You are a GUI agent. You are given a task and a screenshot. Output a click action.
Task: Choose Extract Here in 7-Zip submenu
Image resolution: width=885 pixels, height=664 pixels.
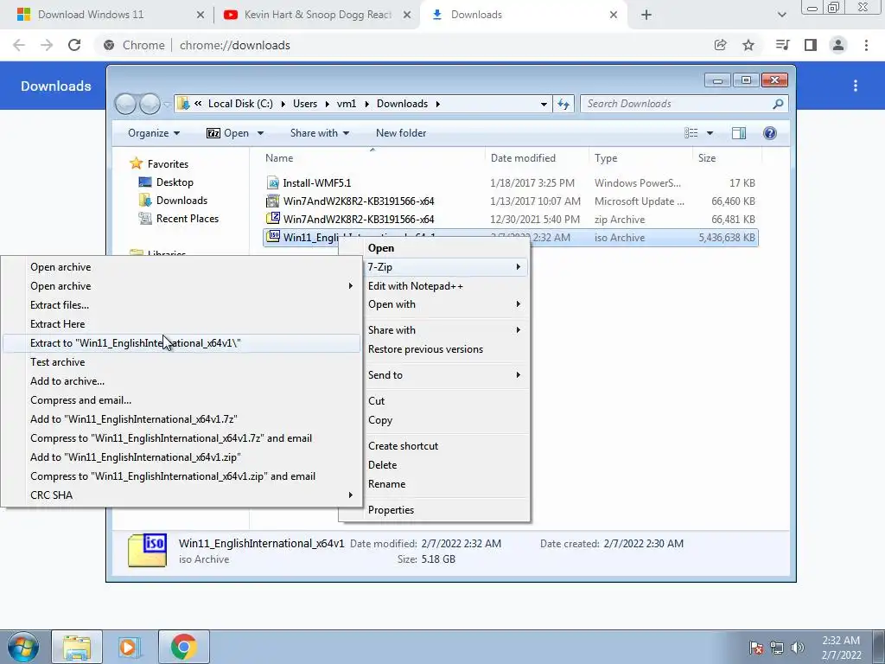pyautogui.click(x=181, y=324)
